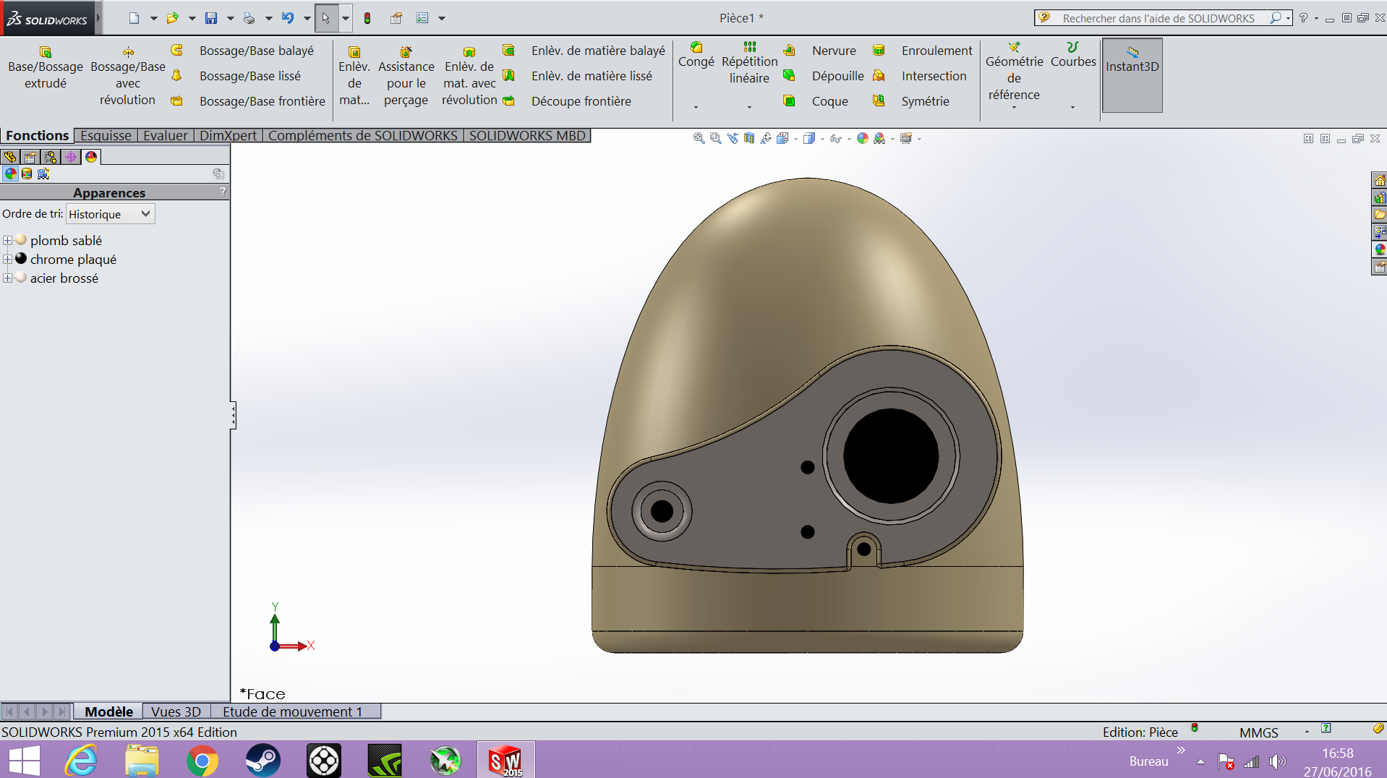Open the PropertyManager tab icon

(x=30, y=157)
